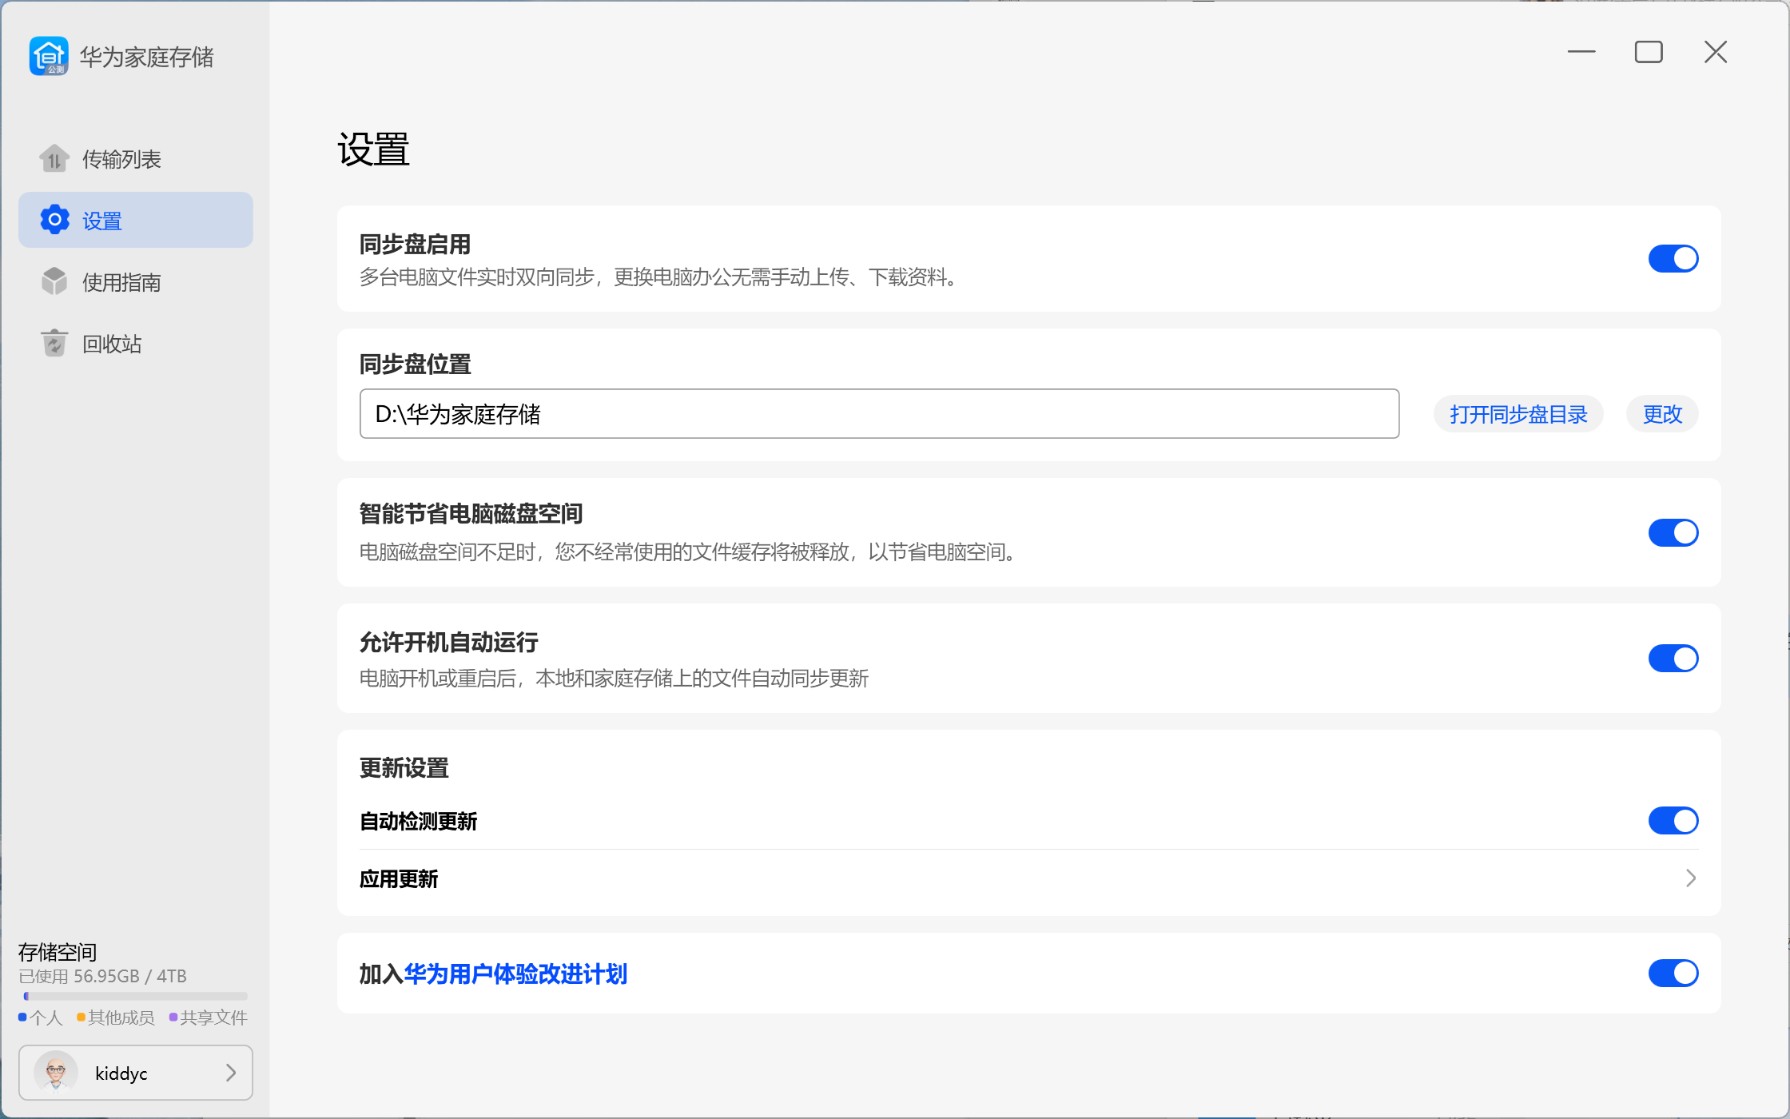The image size is (1790, 1119).
Task: Minimize the window
Action: [1581, 52]
